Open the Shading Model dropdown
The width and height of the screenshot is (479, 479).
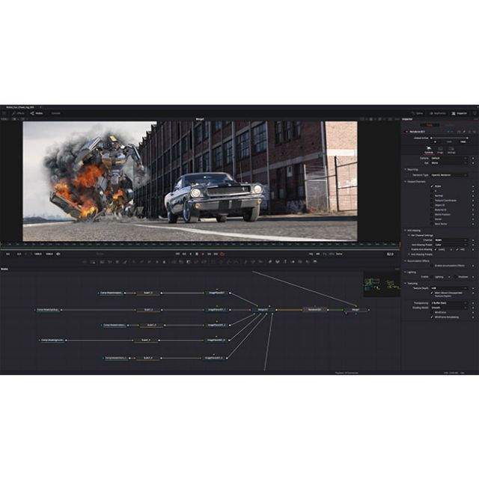(x=449, y=308)
